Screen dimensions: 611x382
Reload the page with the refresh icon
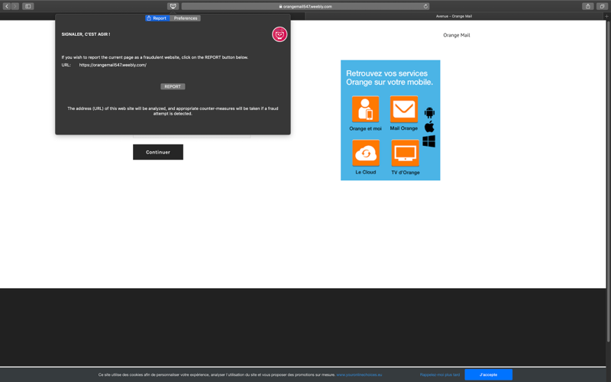tap(425, 6)
